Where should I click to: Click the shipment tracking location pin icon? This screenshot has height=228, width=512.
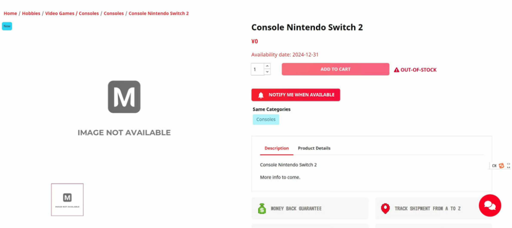(385, 209)
